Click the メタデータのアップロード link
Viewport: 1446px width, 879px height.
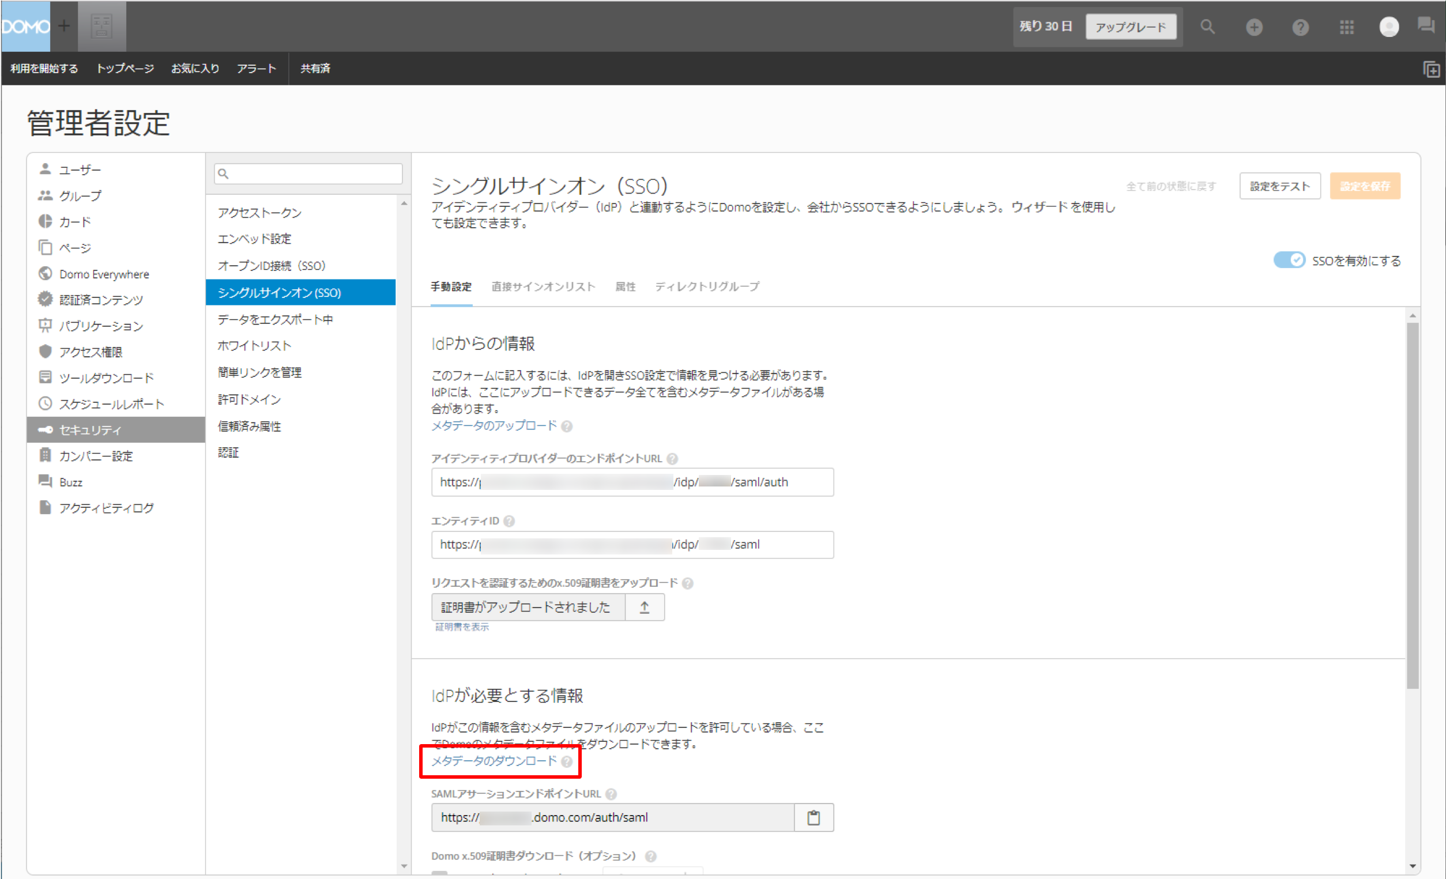tap(494, 425)
